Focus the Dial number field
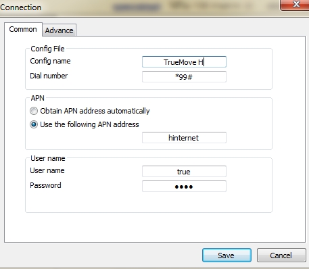Viewport: 309px width, 269px height. 184,77
